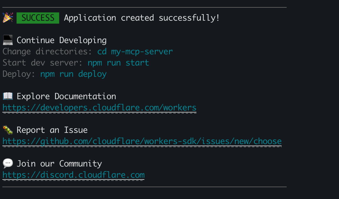Click the npm run deploy command
The image size is (339, 199).
click(x=73, y=74)
